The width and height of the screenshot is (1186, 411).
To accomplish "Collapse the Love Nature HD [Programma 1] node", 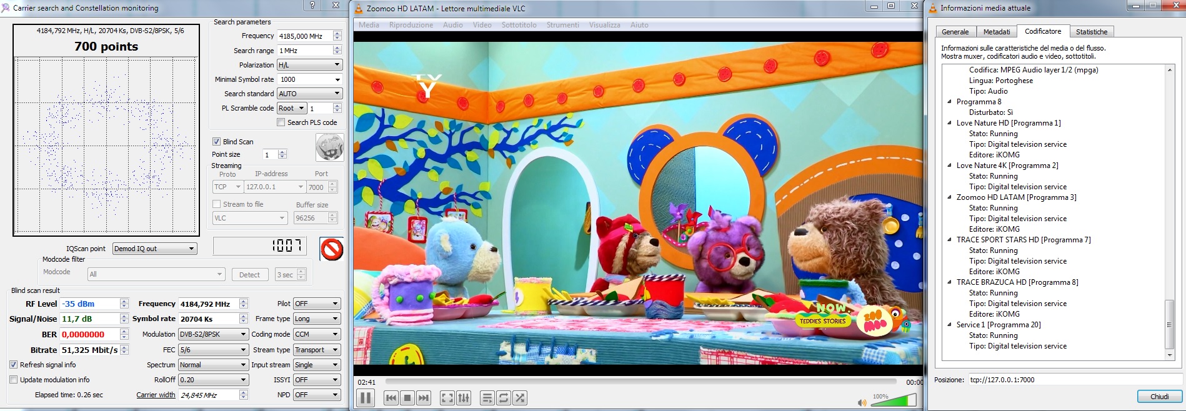I will (x=950, y=123).
